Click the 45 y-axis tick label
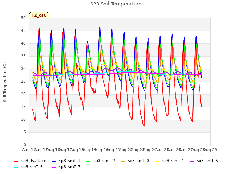Image resolution: width=232 pixels, height=174 pixels. click(23, 31)
